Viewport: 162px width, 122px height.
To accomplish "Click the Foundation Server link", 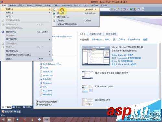I will (63, 36).
